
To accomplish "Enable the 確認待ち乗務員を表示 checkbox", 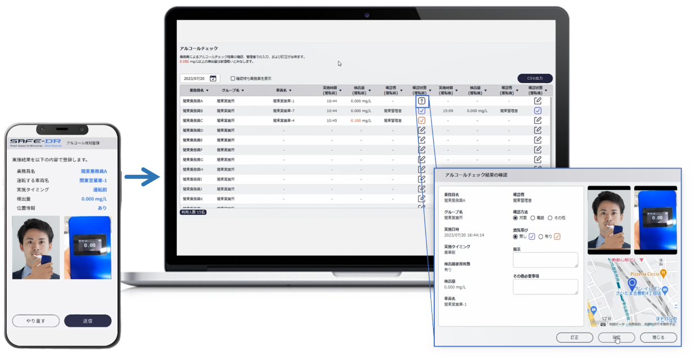I will (233, 79).
